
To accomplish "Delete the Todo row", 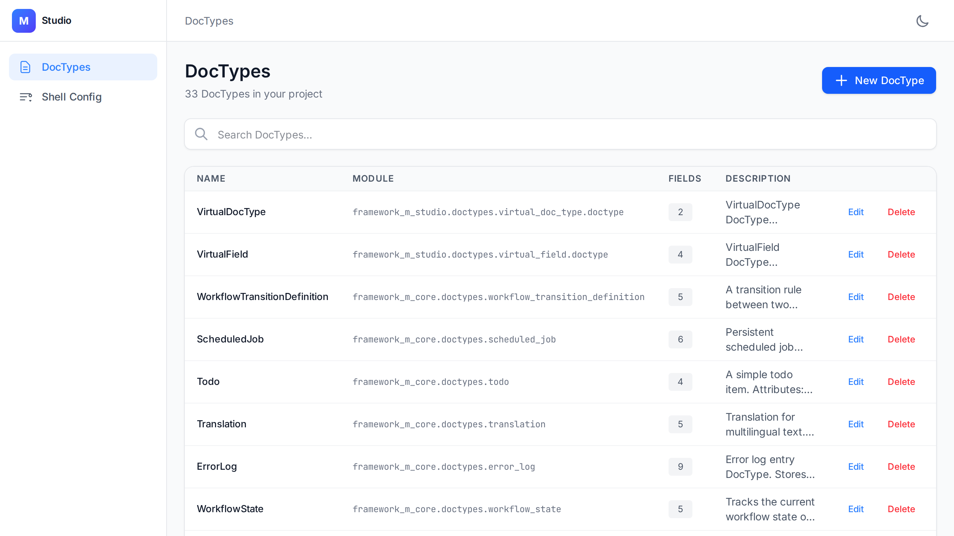I will pyautogui.click(x=901, y=382).
